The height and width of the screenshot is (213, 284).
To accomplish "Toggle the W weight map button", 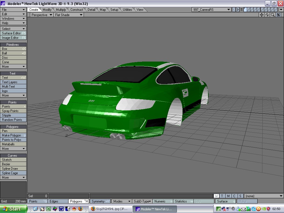I will [216, 196].
